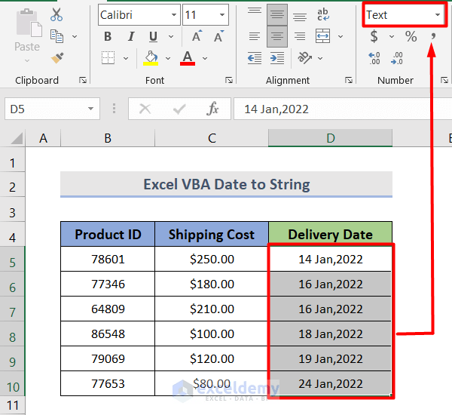
Task: Toggle Center alignment button
Action: point(277,37)
